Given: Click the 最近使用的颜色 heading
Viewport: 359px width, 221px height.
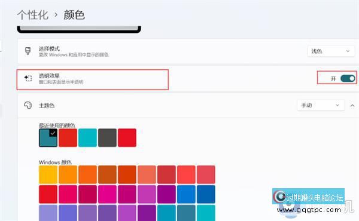Looking at the screenshot, I should coord(57,125).
